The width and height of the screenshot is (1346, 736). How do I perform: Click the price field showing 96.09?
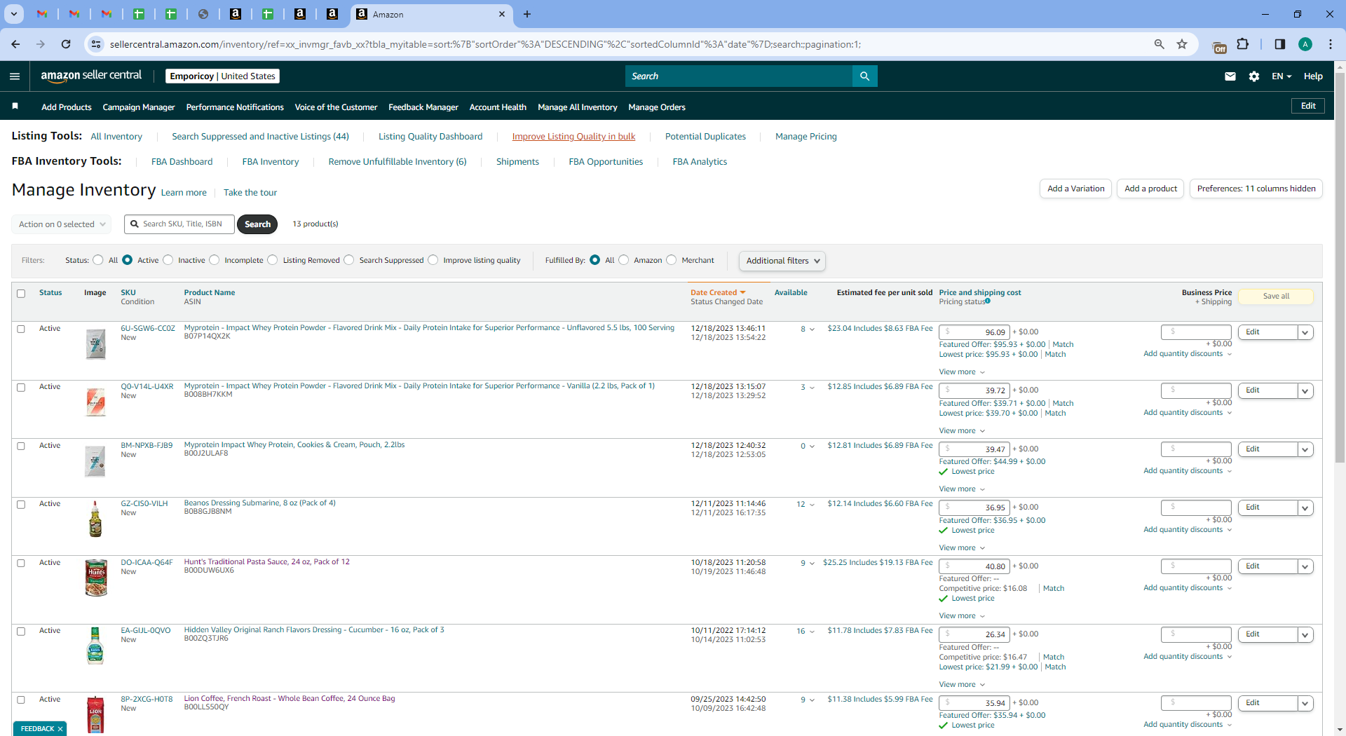click(x=974, y=332)
